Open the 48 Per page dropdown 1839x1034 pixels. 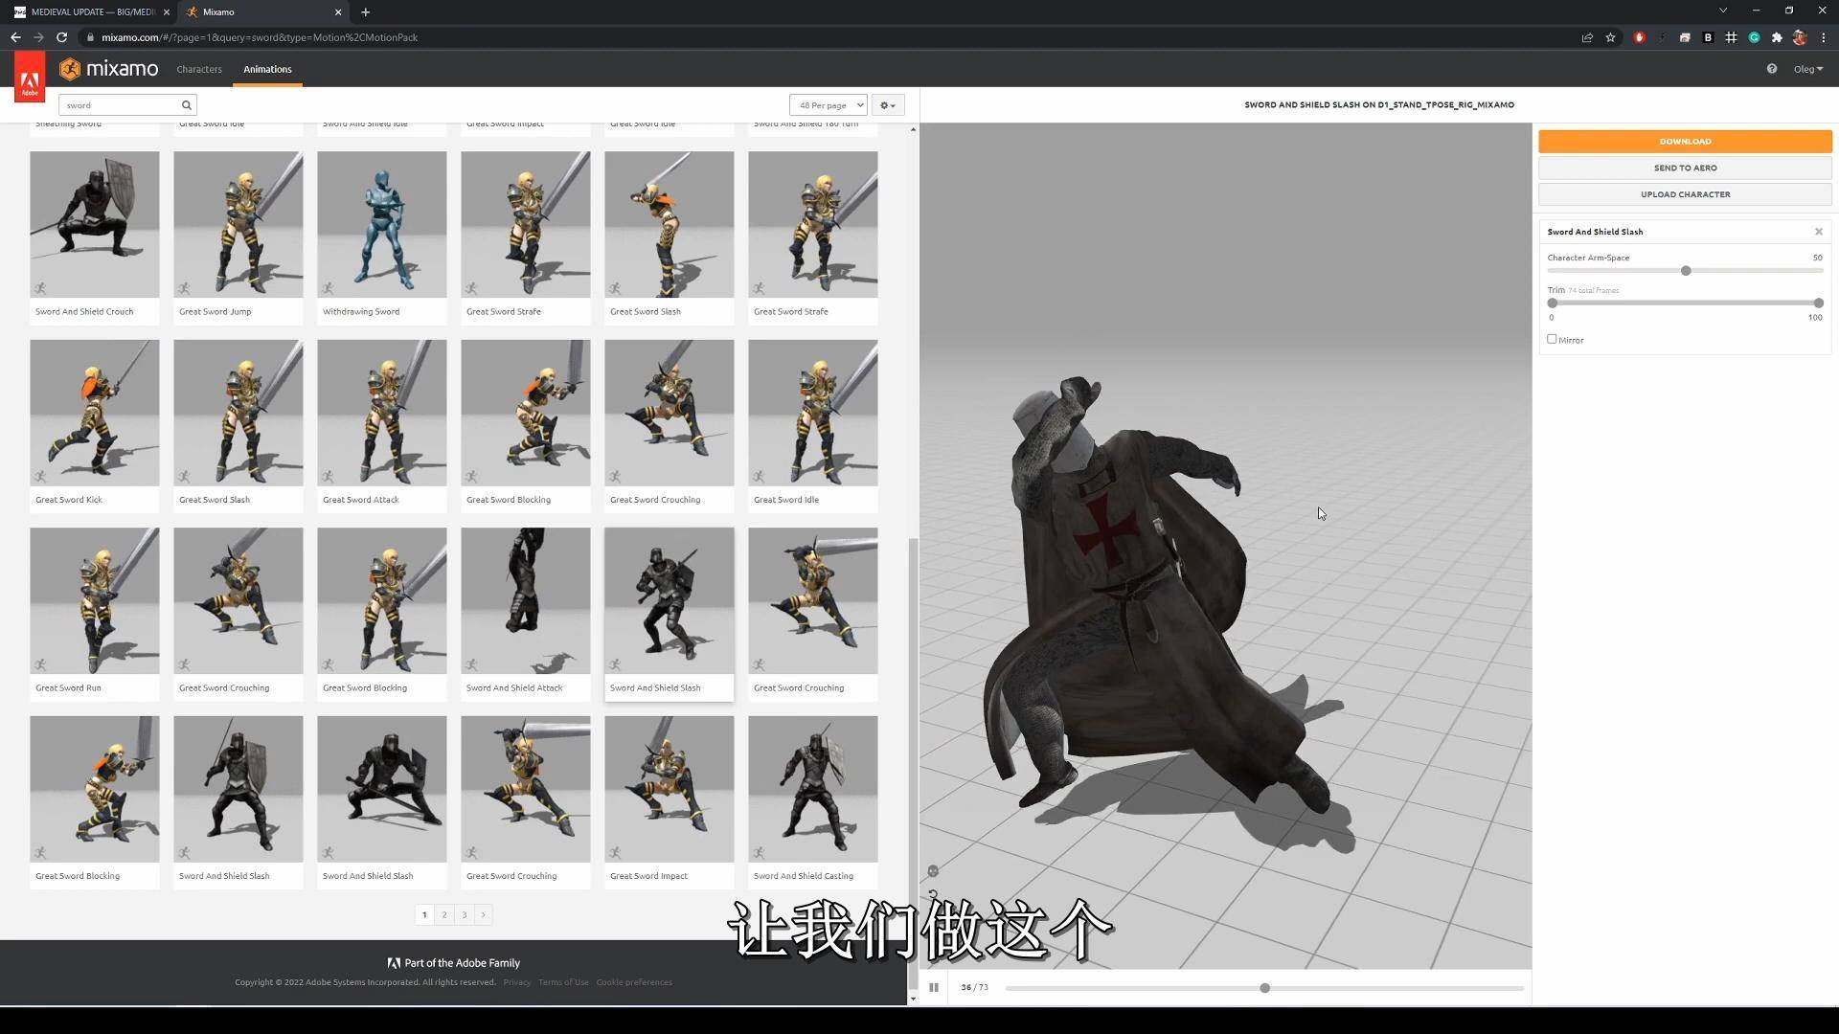point(828,105)
